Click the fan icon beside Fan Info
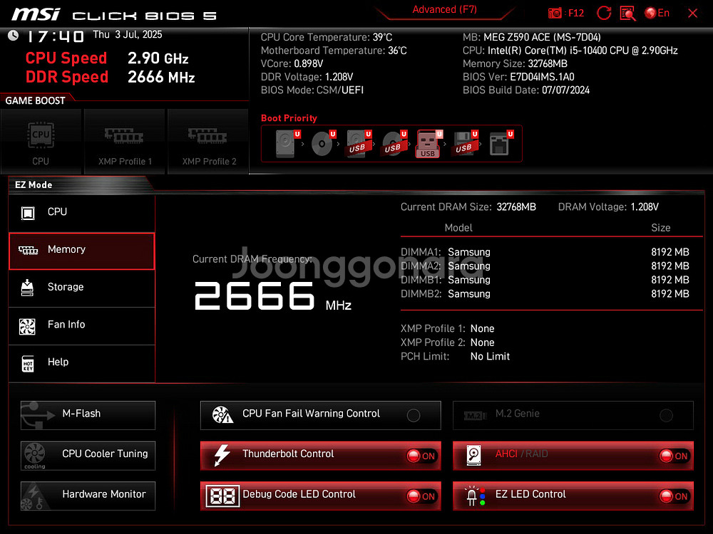713x534 pixels. (27, 326)
